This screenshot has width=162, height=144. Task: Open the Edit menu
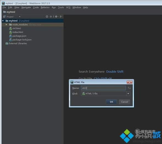pyautogui.click(x=10, y=7)
